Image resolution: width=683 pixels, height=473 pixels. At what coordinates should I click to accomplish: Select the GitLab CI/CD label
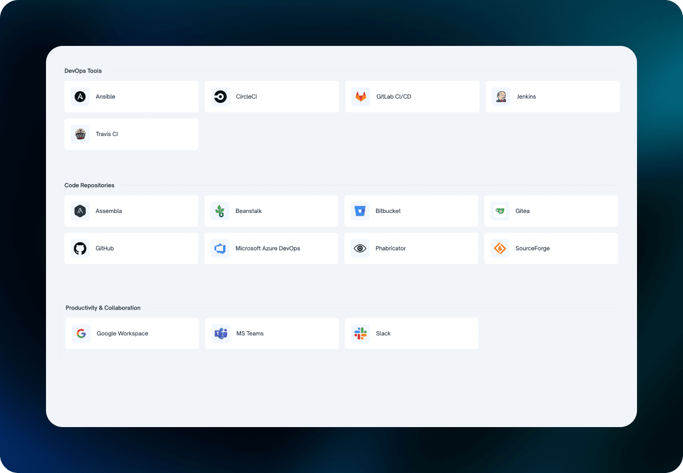394,96
